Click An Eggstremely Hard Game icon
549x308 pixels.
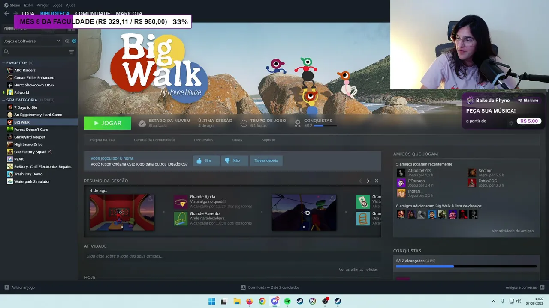pos(10,115)
